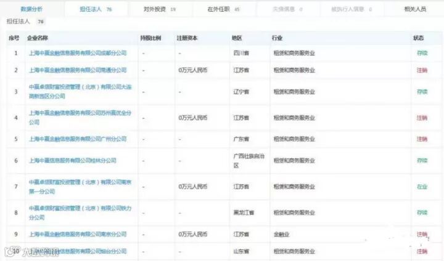444x261 pixels.
Task: Click the 在业 status in row 7
Action: tap(422, 187)
